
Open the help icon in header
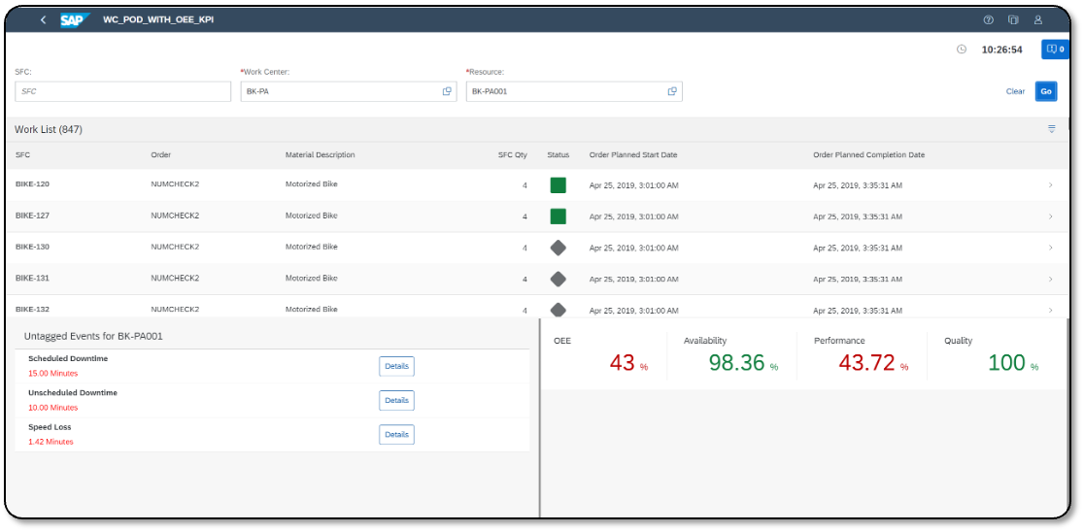988,19
